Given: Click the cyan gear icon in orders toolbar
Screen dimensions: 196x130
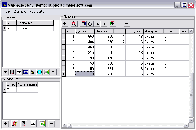Looking at the screenshot, I should click(x=39, y=72).
